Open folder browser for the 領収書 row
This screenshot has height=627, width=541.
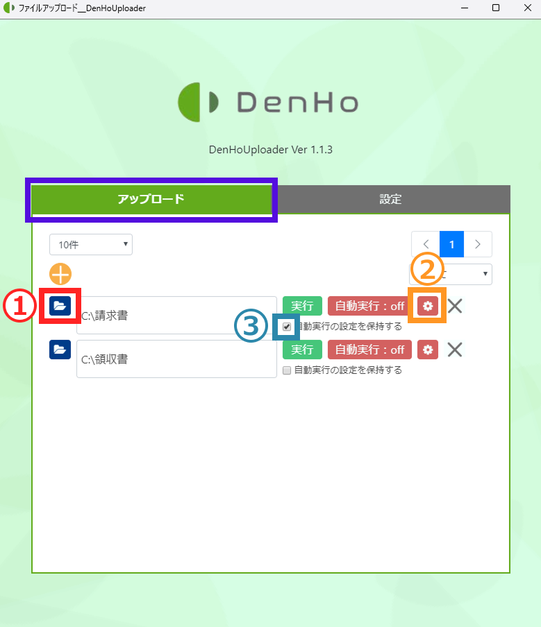coord(60,349)
